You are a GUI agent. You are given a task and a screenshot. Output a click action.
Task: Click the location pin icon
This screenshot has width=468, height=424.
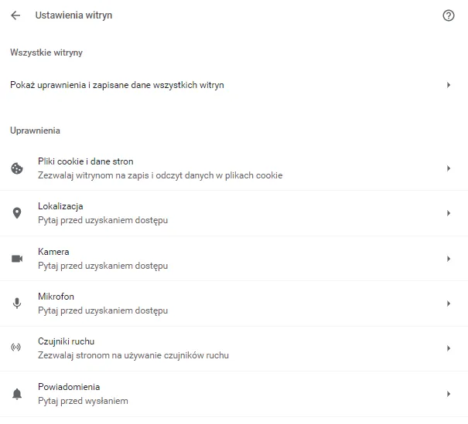click(x=17, y=213)
